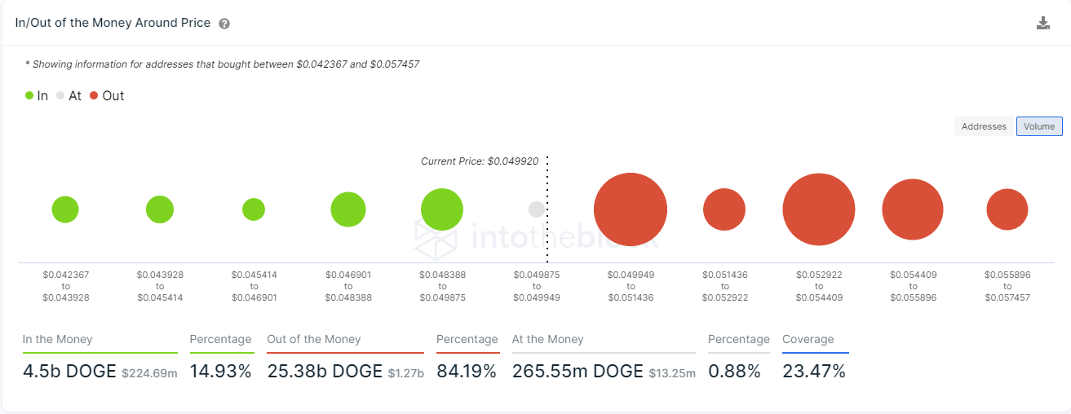The image size is (1071, 414).
Task: Toggle the red Out legend item
Action: [x=107, y=95]
